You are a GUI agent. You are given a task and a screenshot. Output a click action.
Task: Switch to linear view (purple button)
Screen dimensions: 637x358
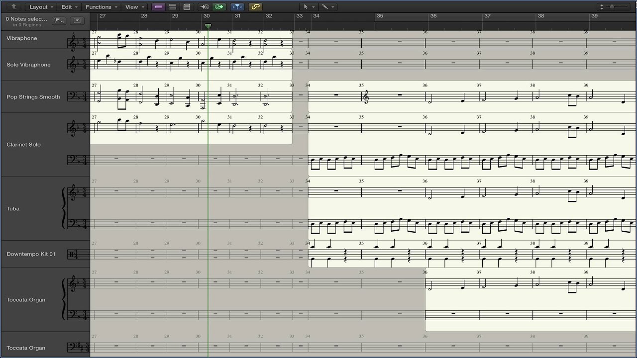coord(159,7)
